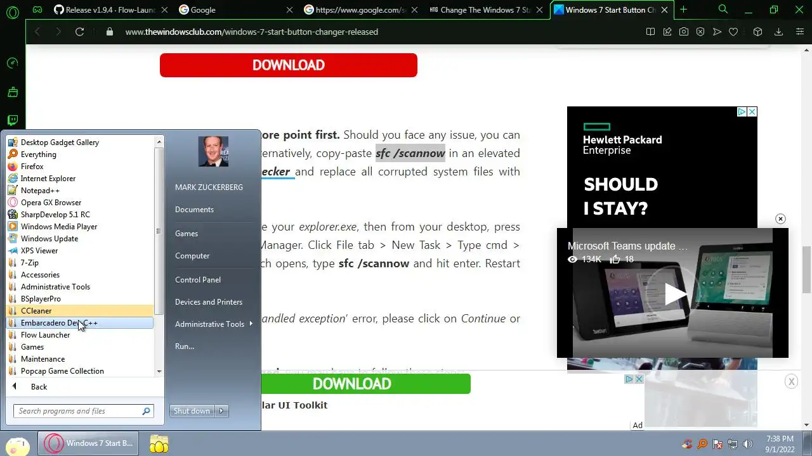The image size is (812, 456).
Task: Expand the Maintenance folder
Action: pos(79,358)
